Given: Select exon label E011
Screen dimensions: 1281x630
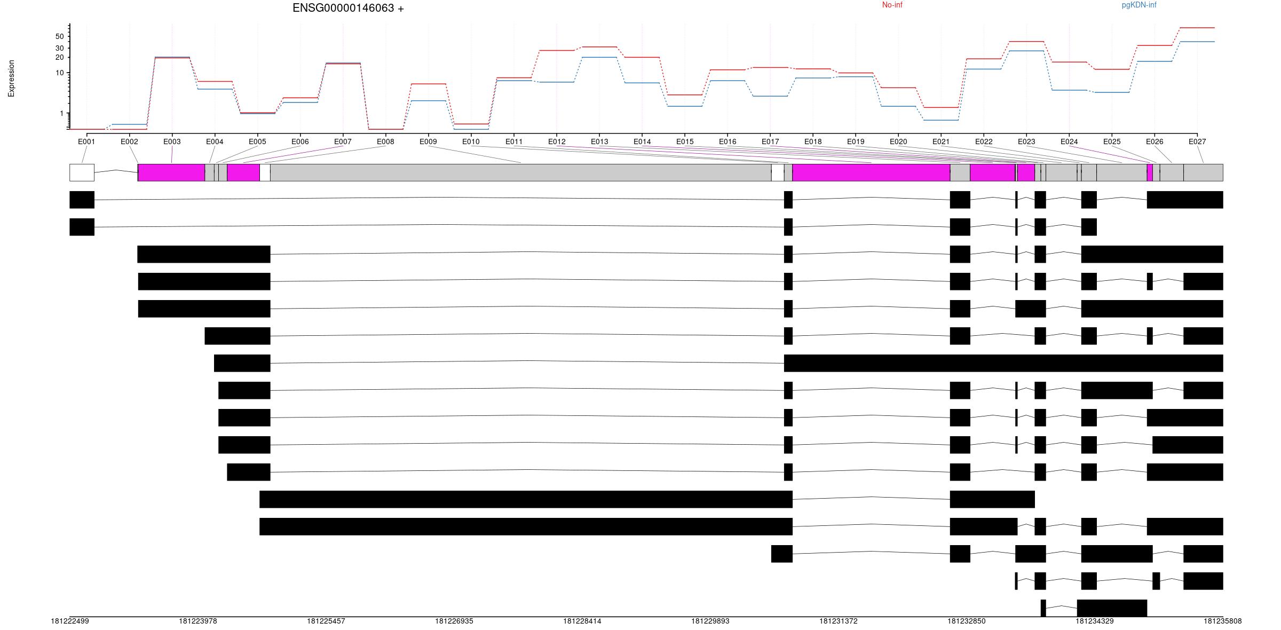Looking at the screenshot, I should (x=514, y=141).
